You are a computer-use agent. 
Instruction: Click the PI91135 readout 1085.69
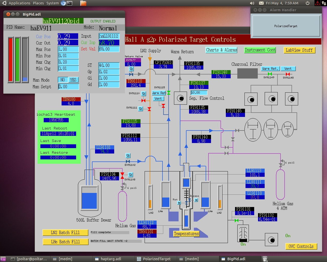(x=194, y=68)
